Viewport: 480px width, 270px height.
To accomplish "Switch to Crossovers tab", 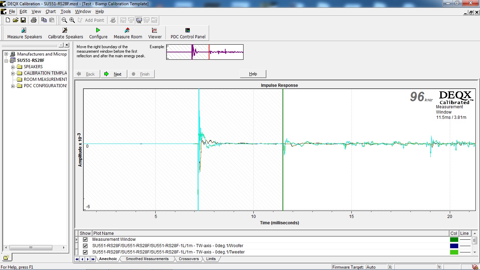I will click(189, 259).
